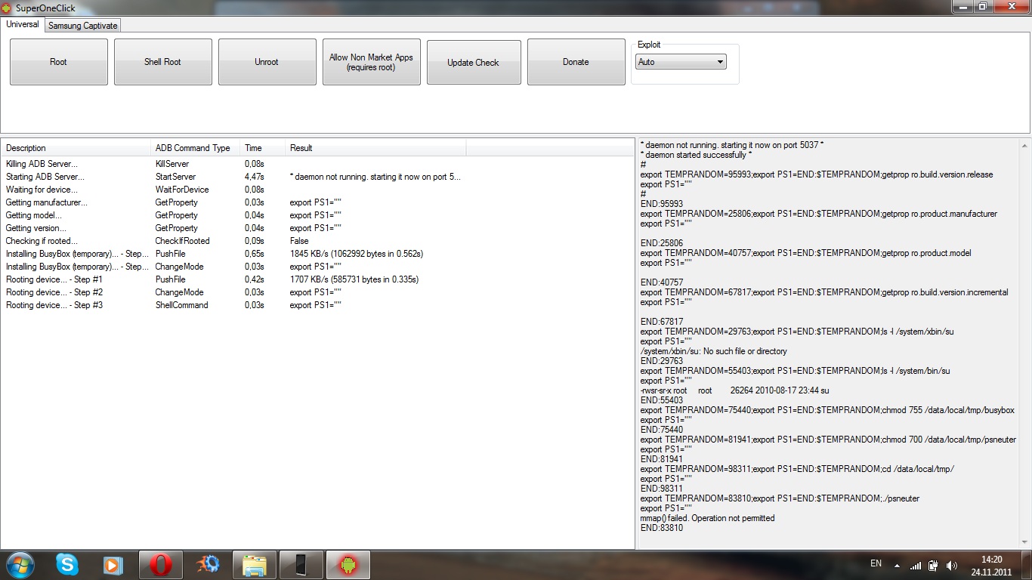This screenshot has height=580, width=1032.
Task: Open Opera browser from the taskbar
Action: [160, 564]
